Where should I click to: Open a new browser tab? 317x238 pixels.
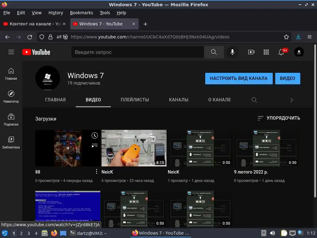pyautogui.click(x=145, y=24)
